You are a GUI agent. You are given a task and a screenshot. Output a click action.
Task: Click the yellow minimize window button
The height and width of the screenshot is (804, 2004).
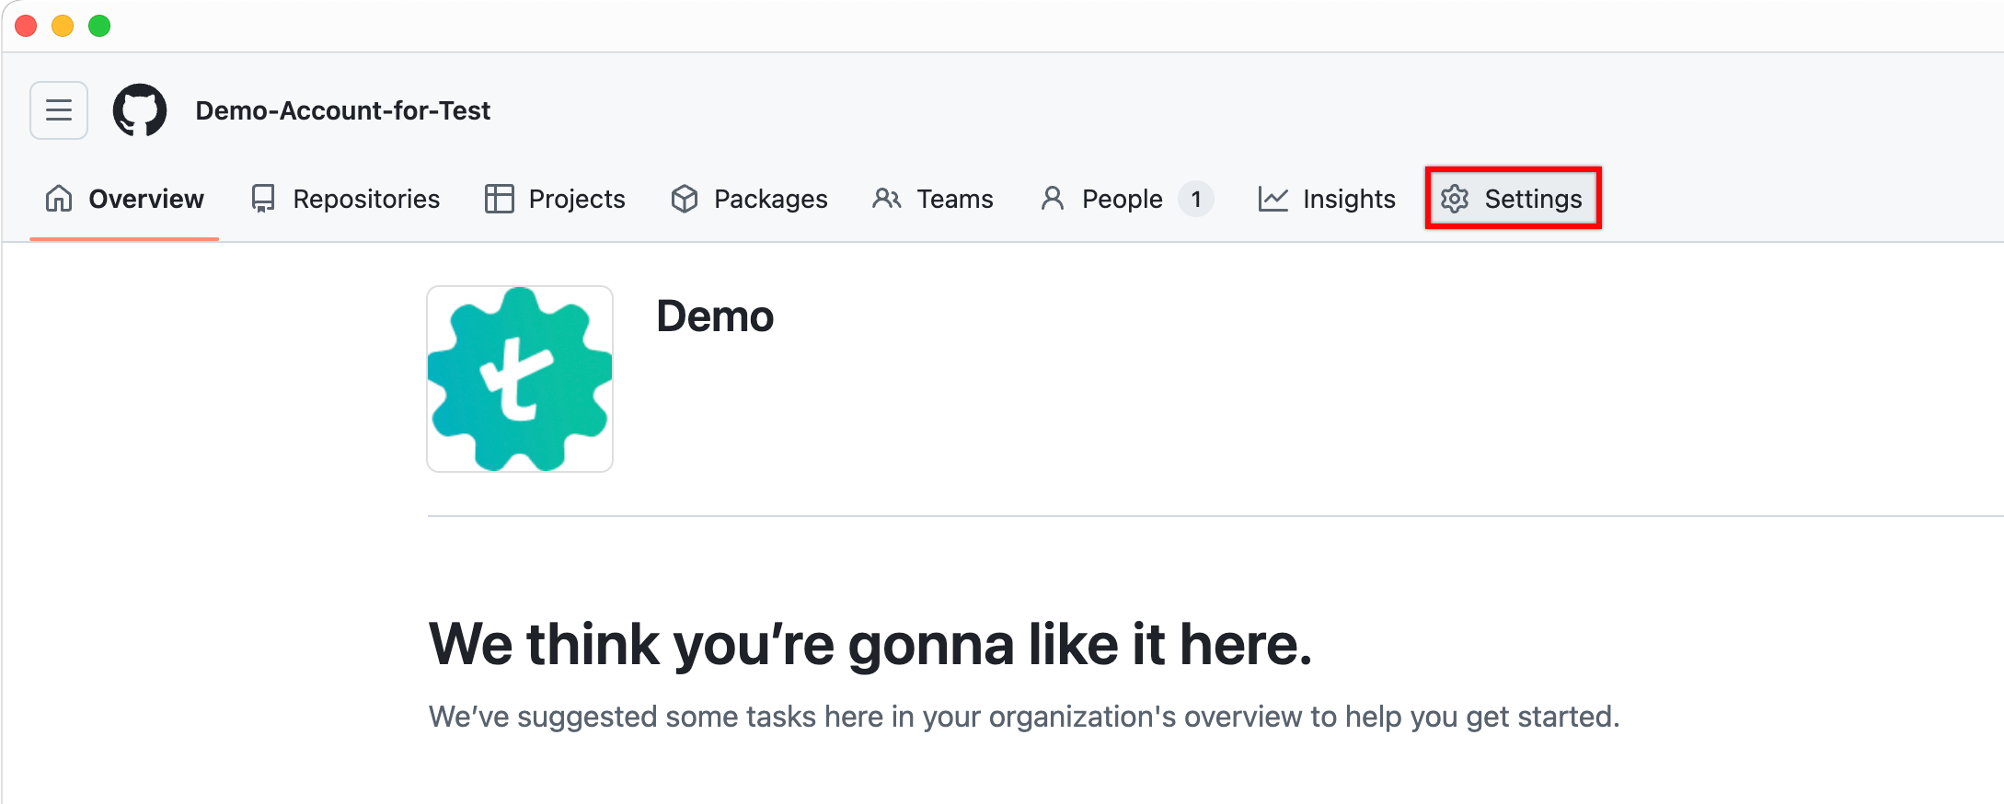[x=63, y=26]
